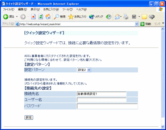Click the Messenger speech bubble icon

pyautogui.click(x=152, y=17)
